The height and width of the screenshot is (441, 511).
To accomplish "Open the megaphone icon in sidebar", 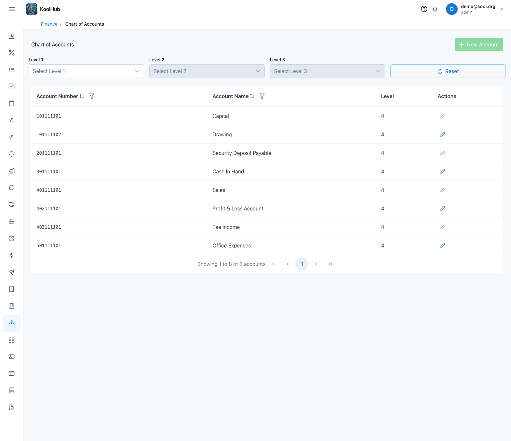I will click(x=12, y=171).
